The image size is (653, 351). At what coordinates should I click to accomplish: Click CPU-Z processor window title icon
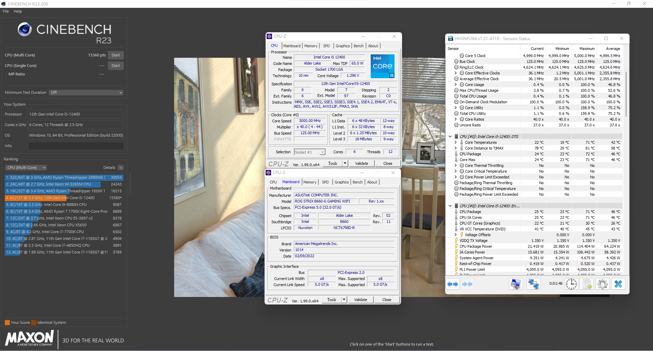click(269, 36)
